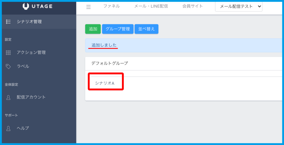The width and height of the screenshot is (284, 145).
Task: Click the ラベル tag icon
Action: pyautogui.click(x=8, y=66)
